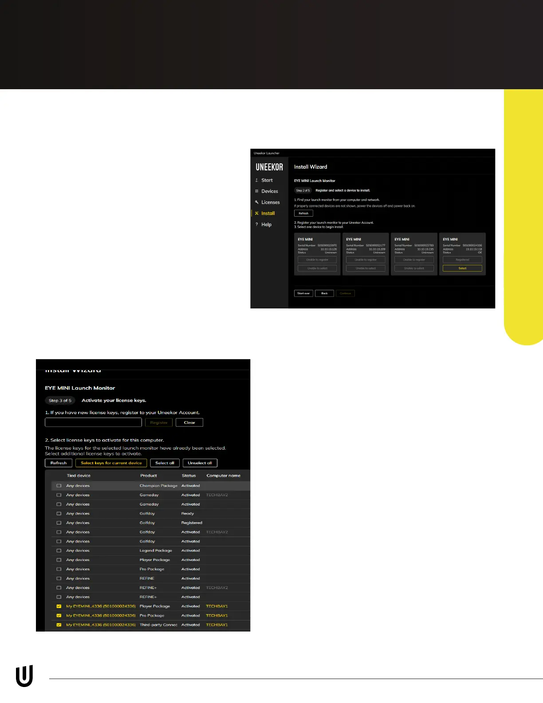Click Unable to select on serial 501000013177 card
The image size is (543, 703).
tap(366, 269)
